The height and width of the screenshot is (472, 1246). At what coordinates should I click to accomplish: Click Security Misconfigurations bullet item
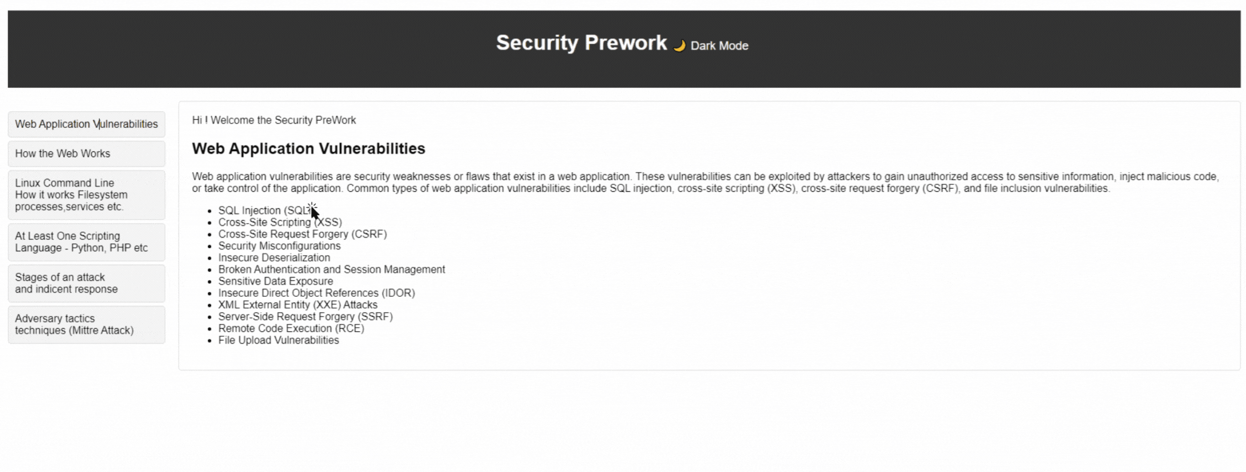[x=279, y=246]
